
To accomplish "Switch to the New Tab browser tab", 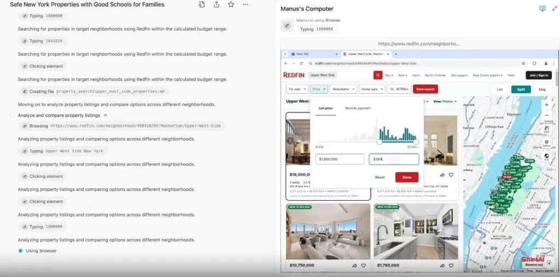I will point(313,54).
